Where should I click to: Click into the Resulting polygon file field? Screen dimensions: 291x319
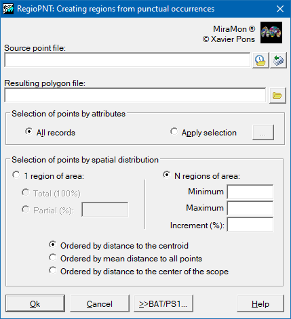tap(135, 95)
